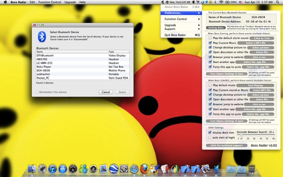Uncheck 'Play Custom Music' for Boss Coming

pos(210,43)
